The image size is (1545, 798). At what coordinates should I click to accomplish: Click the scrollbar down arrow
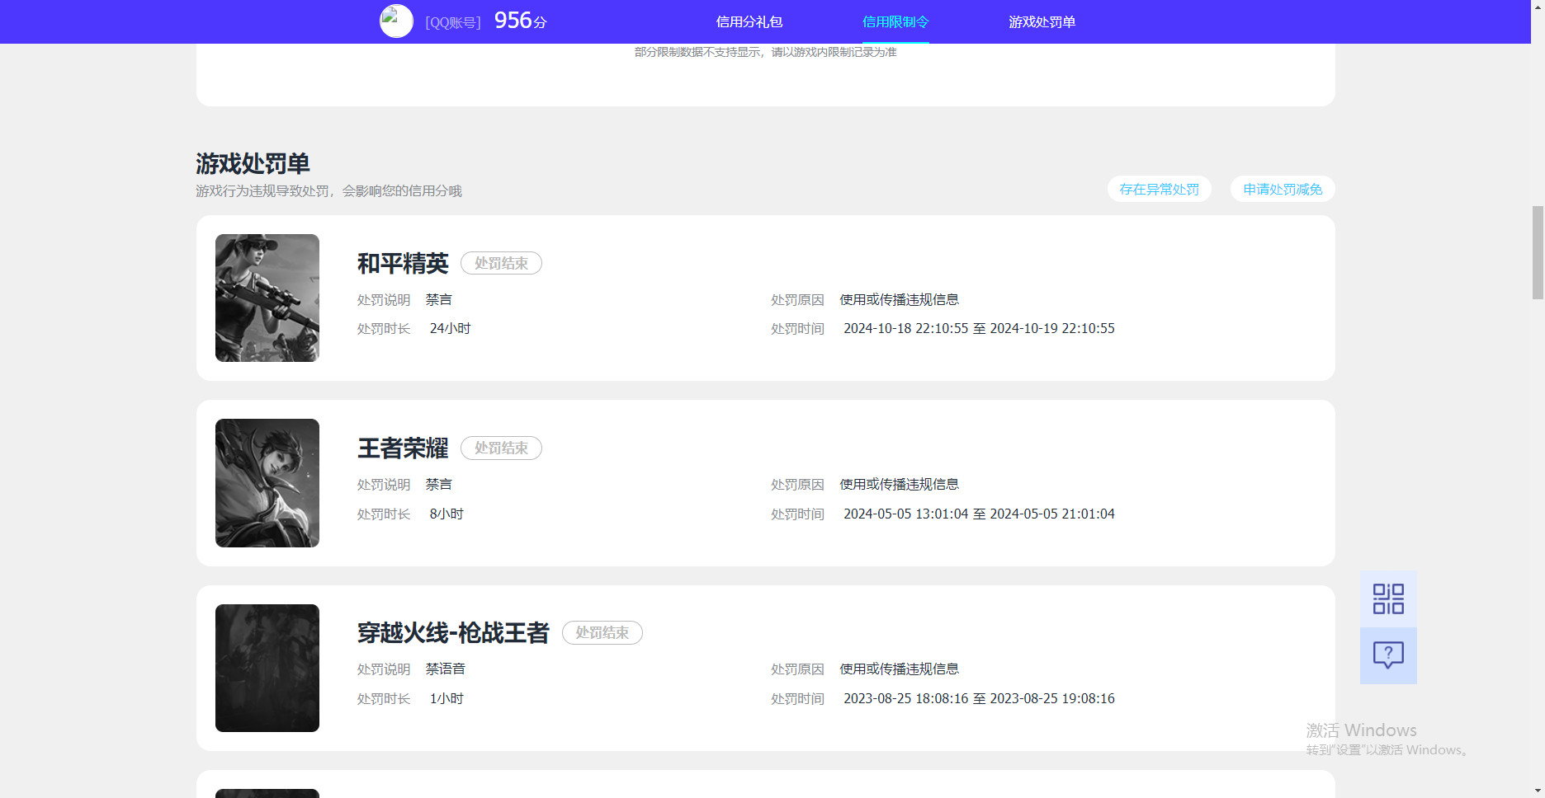click(1538, 791)
